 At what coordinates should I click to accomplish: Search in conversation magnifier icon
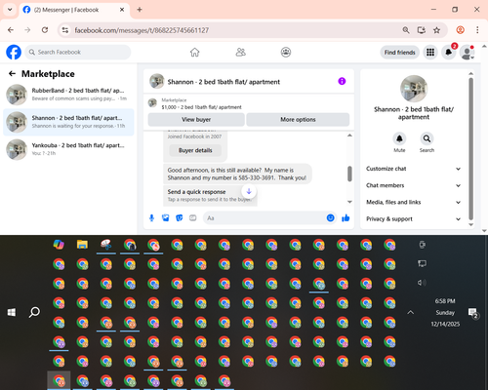tap(427, 138)
